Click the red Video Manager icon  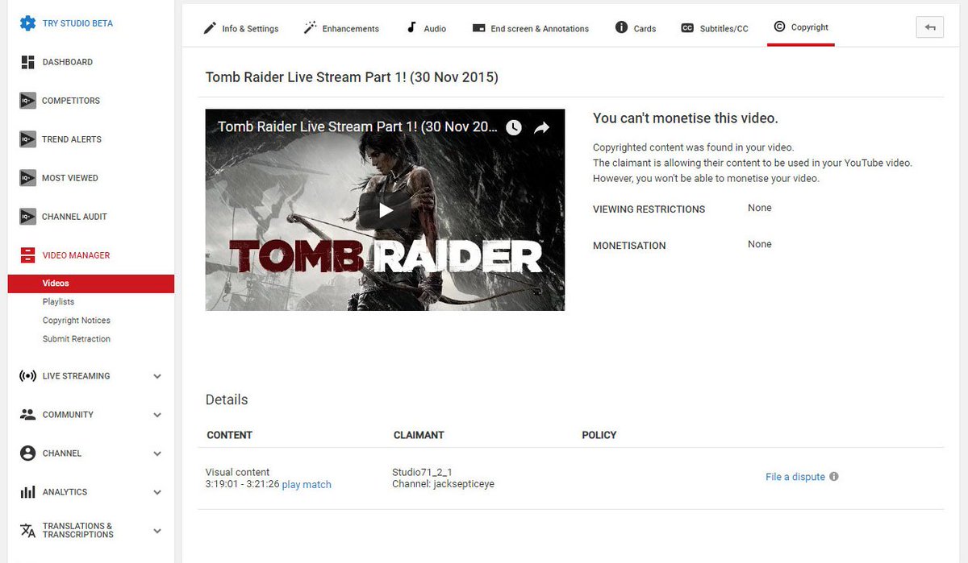pyautogui.click(x=27, y=255)
